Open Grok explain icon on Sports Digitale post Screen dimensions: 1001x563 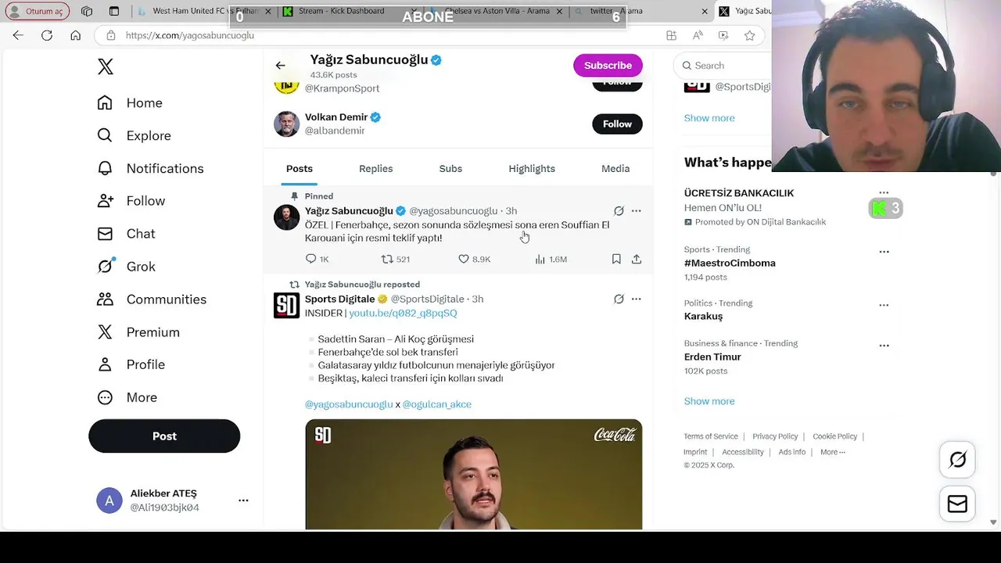[x=619, y=299]
